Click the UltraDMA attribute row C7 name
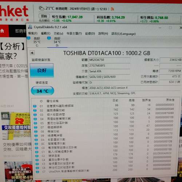 (69, 171)
